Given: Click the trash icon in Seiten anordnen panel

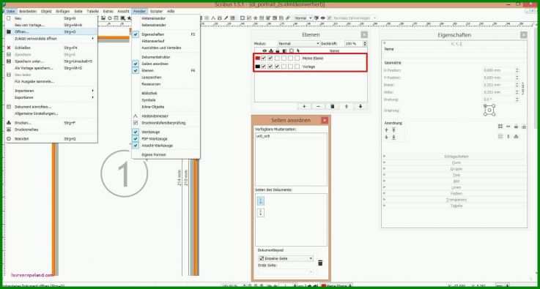Looking at the screenshot, I should (x=320, y=263).
